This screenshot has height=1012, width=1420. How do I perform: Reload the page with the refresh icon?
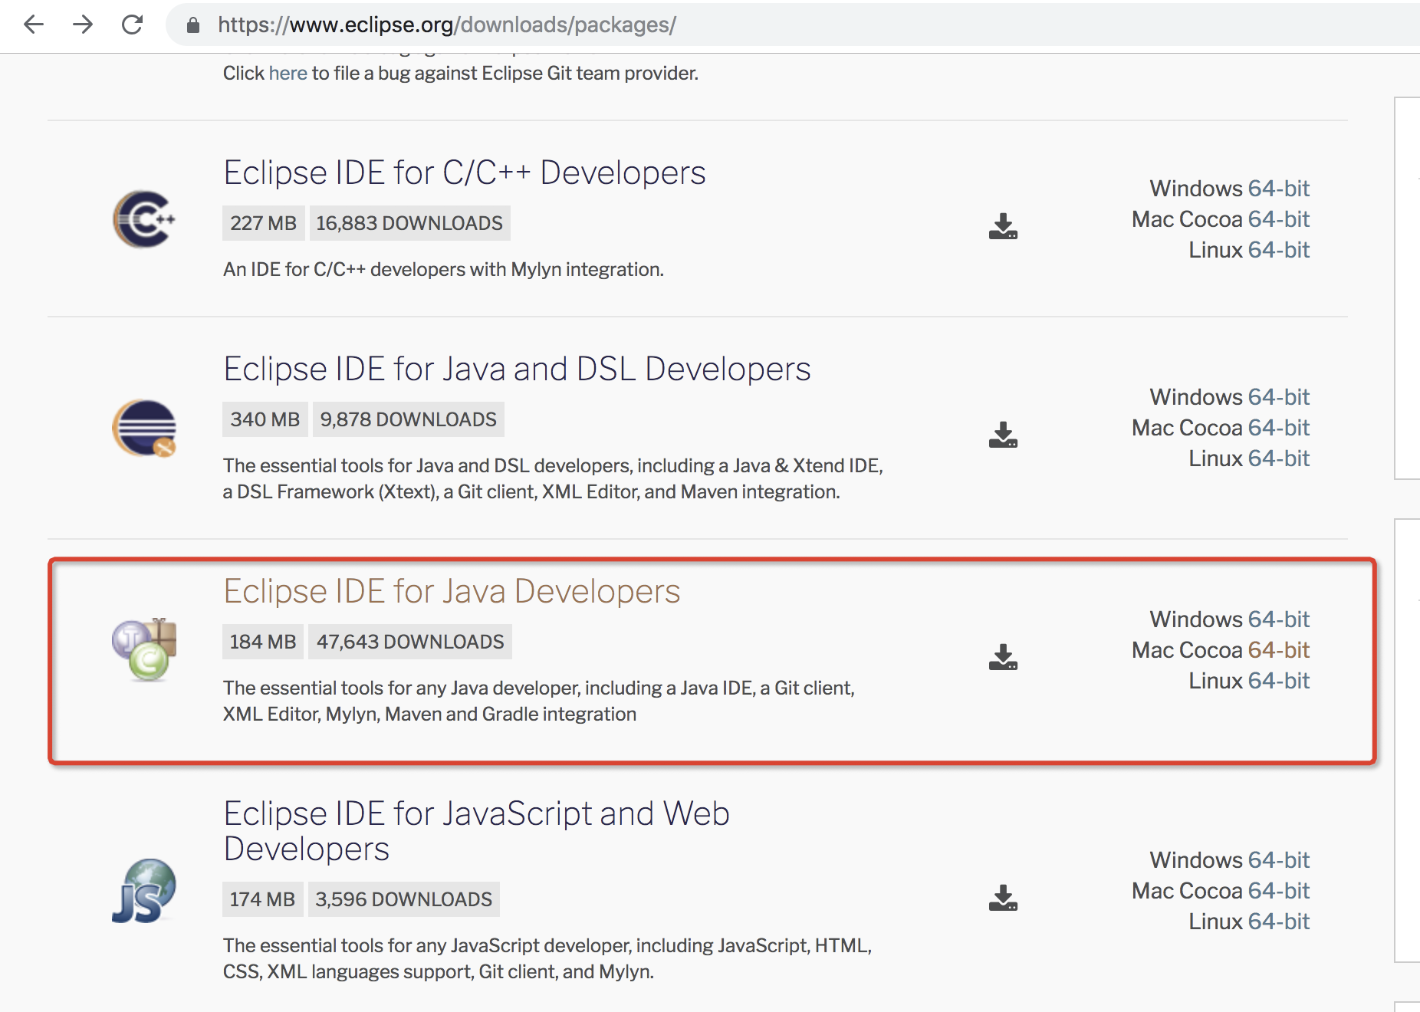pos(132,25)
